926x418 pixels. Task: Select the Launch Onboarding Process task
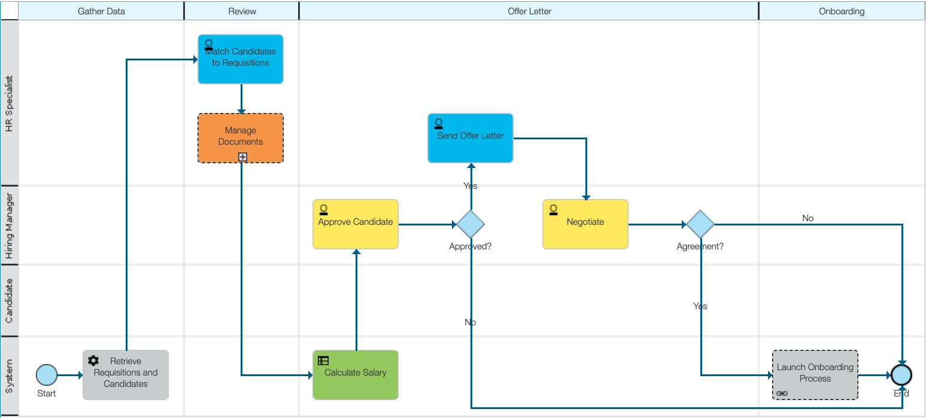pyautogui.click(x=815, y=375)
